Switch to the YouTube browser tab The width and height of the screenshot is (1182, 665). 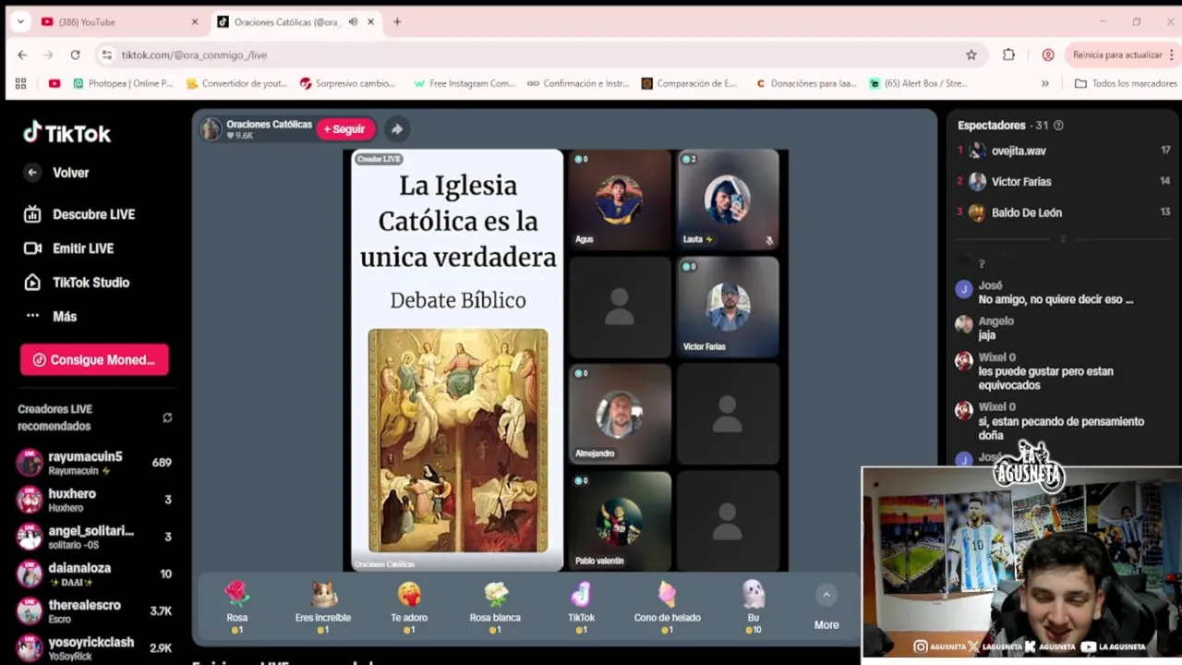(120, 22)
